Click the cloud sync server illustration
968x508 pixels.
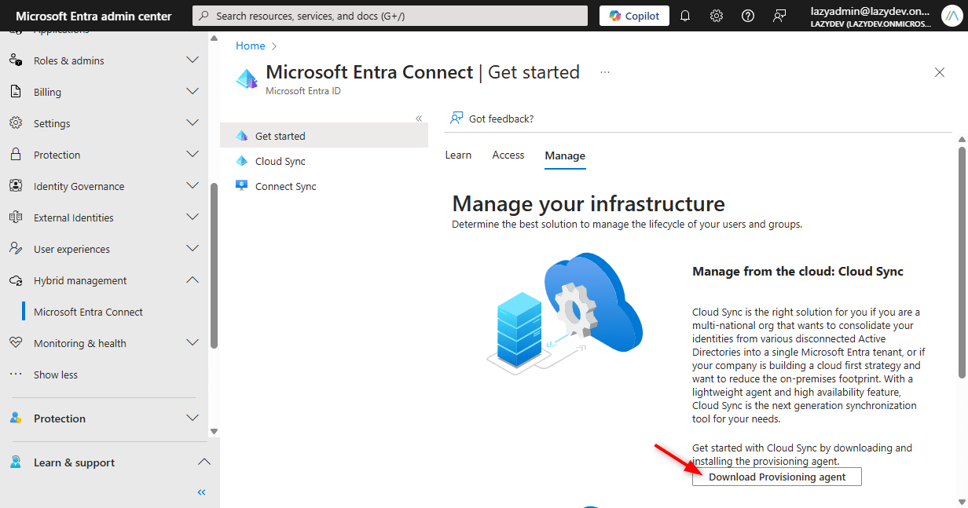(x=564, y=312)
